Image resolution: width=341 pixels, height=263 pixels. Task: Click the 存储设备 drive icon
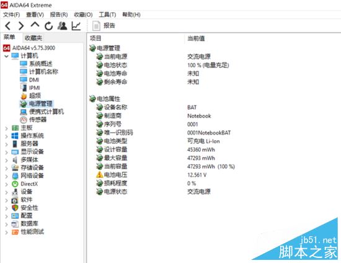15,167
